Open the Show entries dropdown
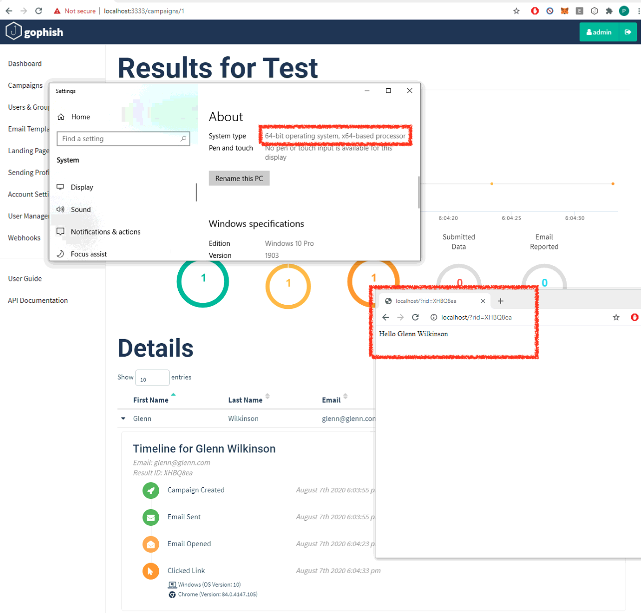641x613 pixels. 152,378
